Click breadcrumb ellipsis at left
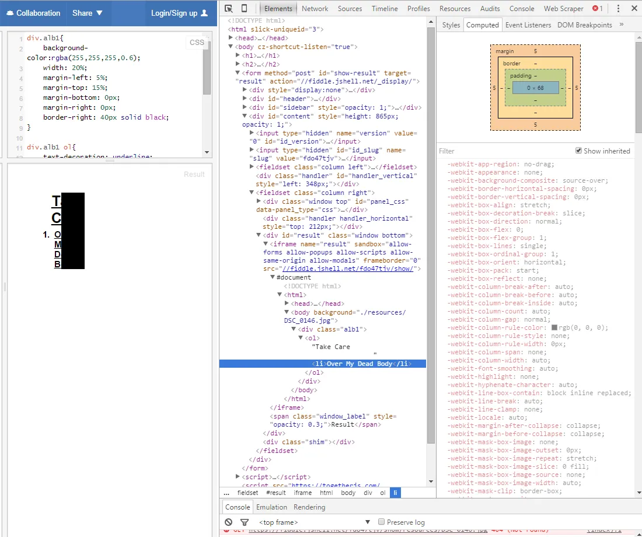Screen dimensions: 642x537 pos(226,493)
